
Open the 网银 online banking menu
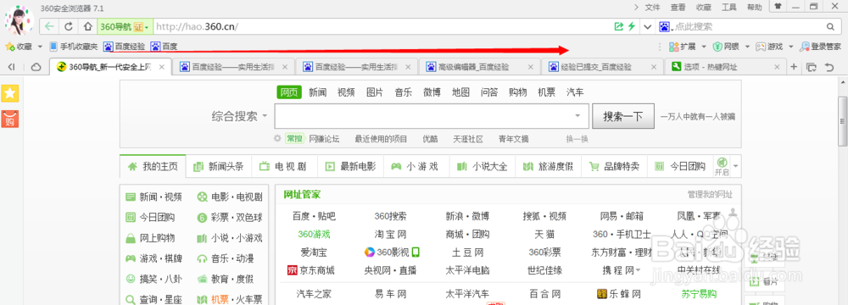[731, 47]
